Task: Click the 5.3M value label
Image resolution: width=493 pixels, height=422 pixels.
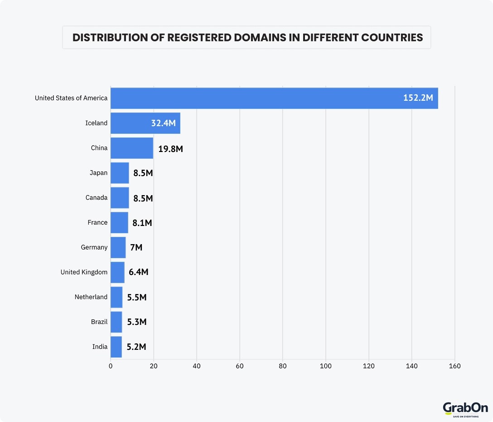Action: (x=137, y=322)
